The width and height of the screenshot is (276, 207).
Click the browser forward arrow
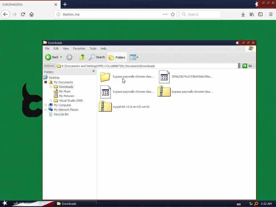14,14
